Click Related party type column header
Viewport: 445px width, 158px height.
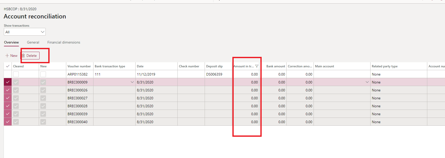[399, 66]
